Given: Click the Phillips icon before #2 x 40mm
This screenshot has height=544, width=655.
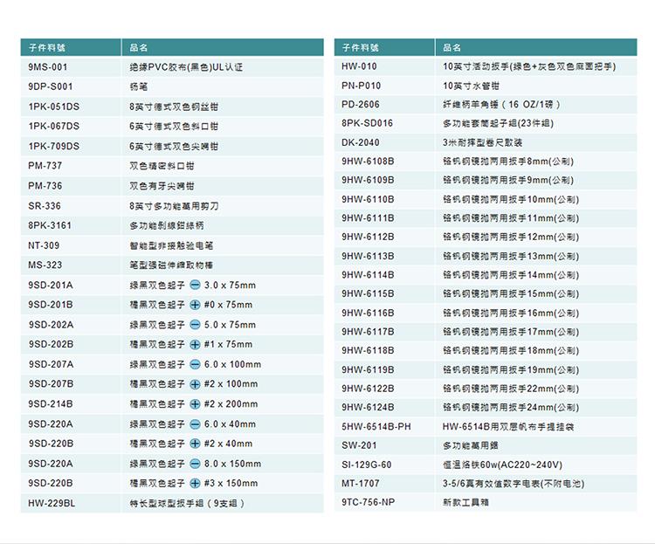Looking at the screenshot, I should click(x=195, y=444).
